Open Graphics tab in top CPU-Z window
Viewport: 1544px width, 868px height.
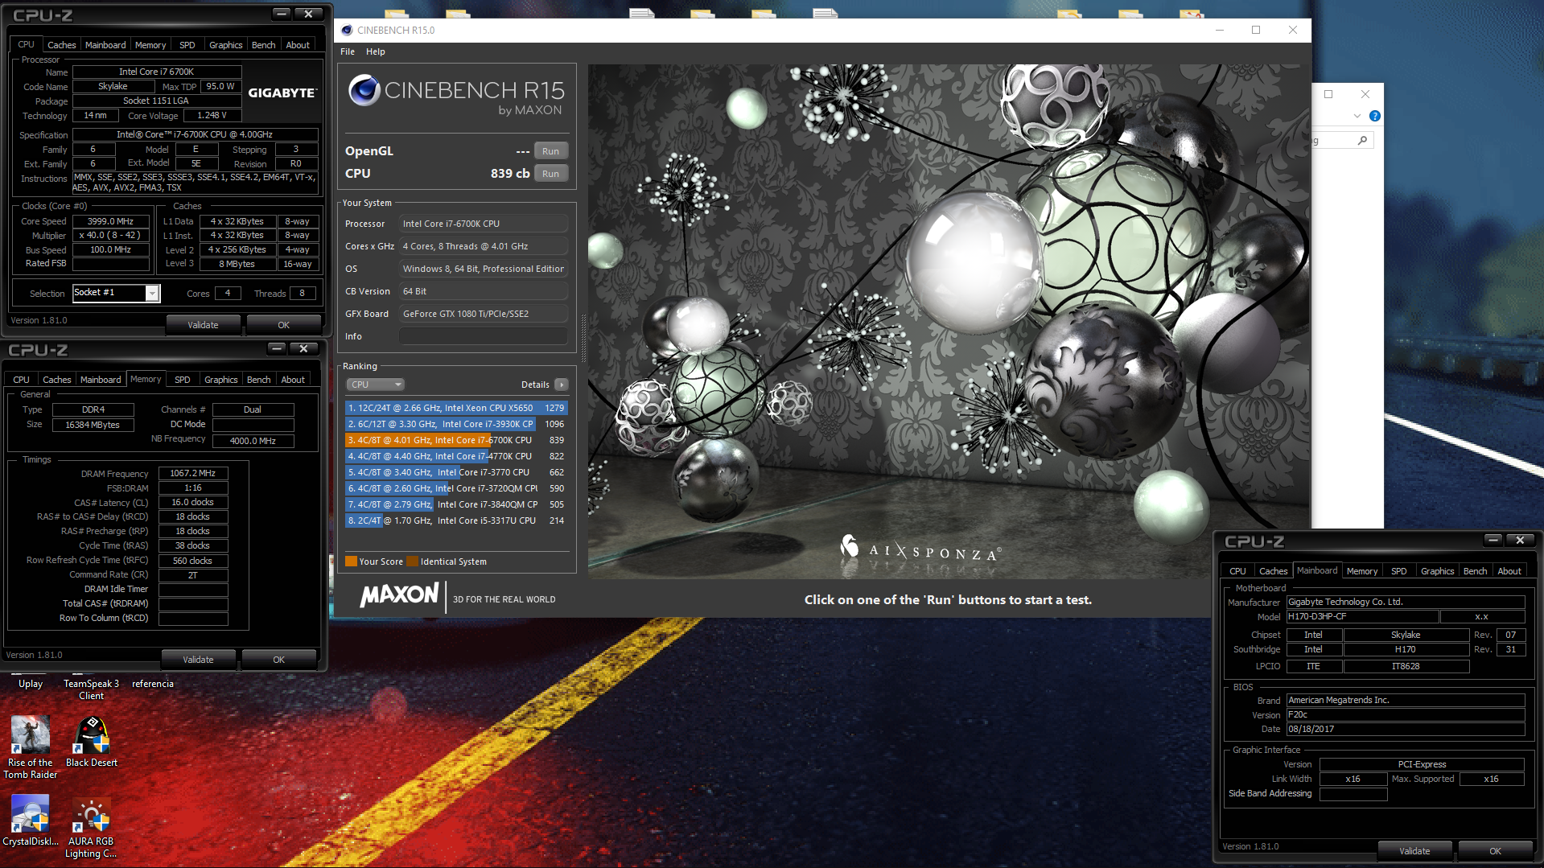pyautogui.click(x=225, y=45)
